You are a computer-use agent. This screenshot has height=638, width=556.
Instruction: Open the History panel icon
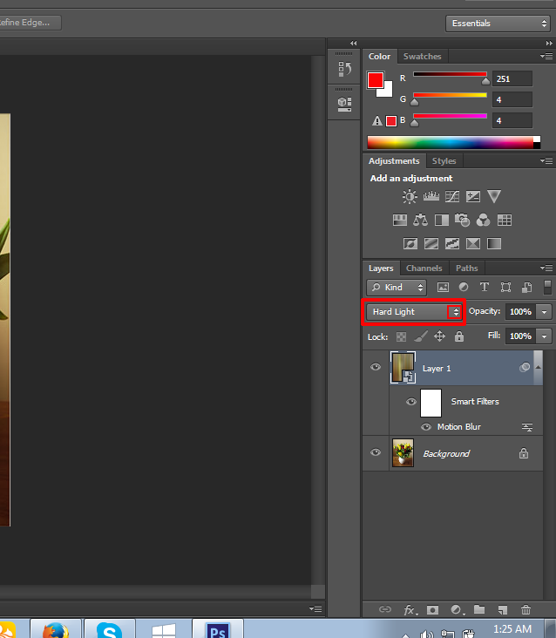pos(344,69)
